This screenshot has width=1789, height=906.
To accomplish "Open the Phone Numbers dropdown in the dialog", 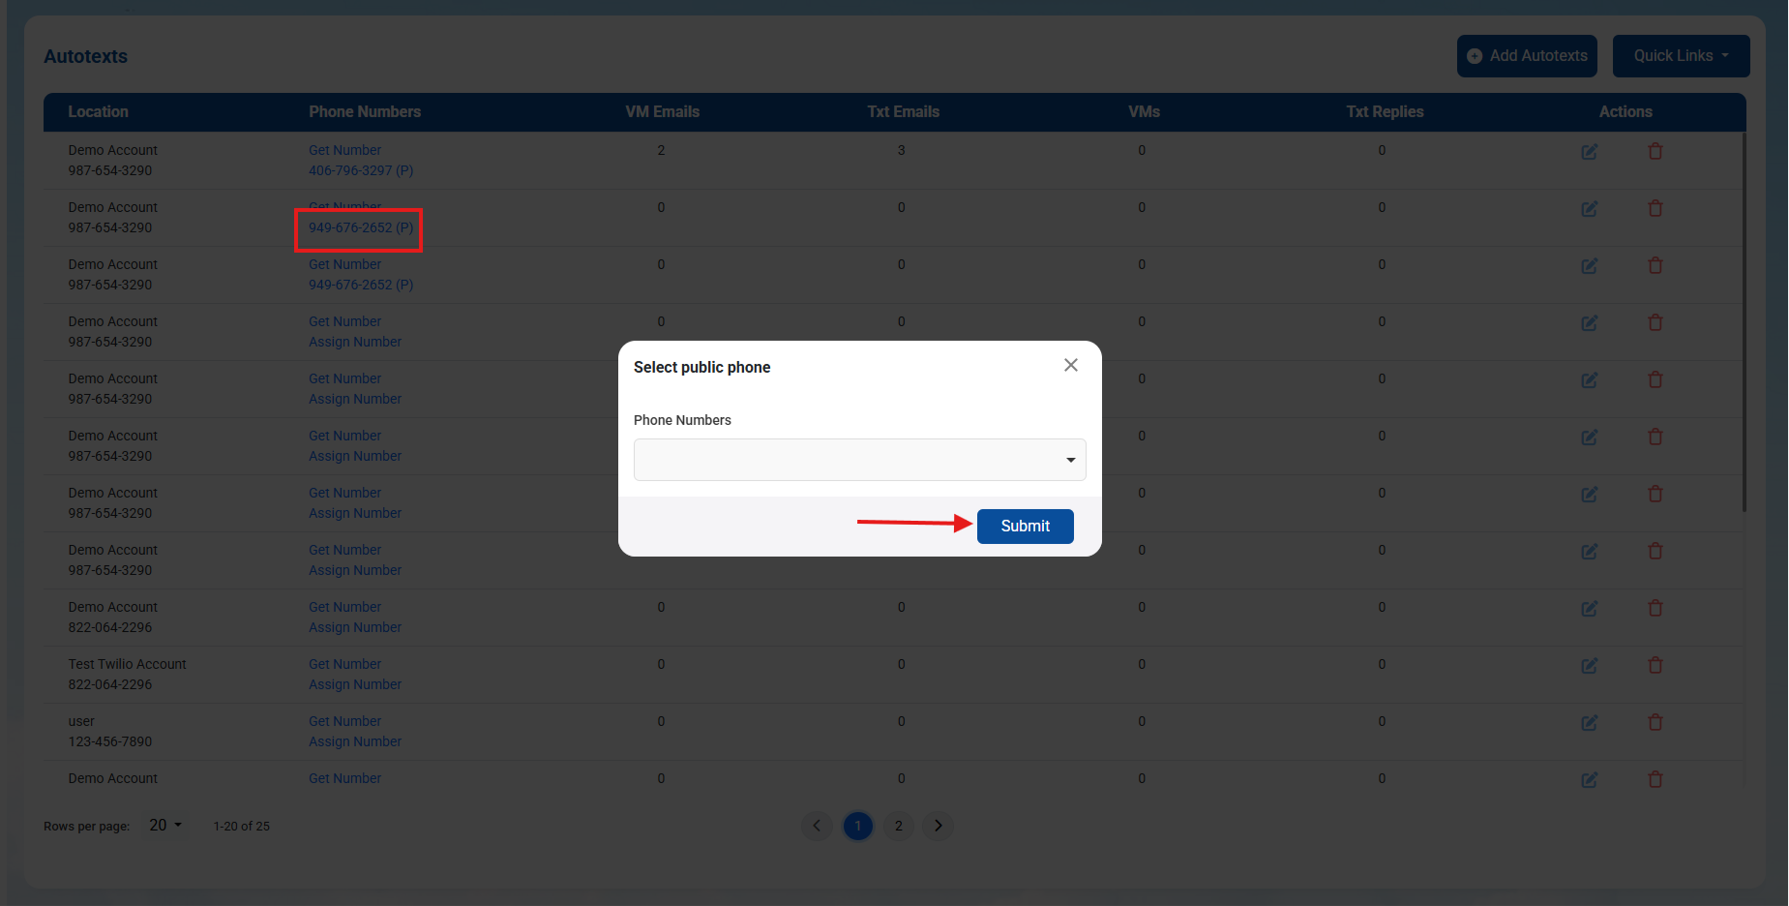I will 859,460.
